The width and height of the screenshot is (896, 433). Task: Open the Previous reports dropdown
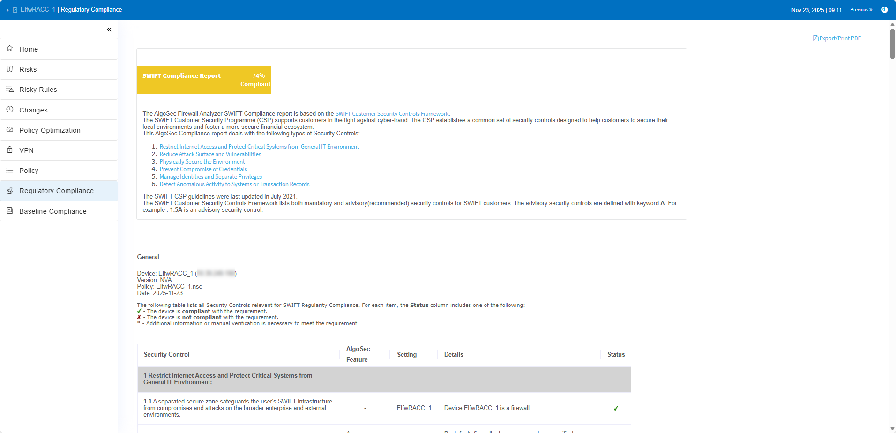coord(861,10)
